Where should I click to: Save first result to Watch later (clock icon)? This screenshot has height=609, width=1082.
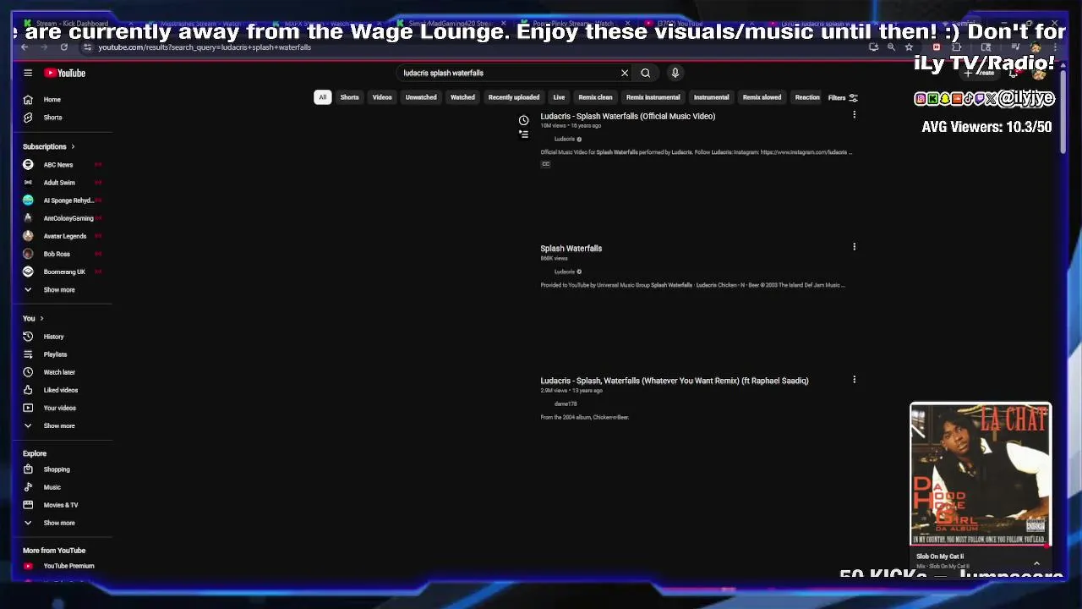523,121
